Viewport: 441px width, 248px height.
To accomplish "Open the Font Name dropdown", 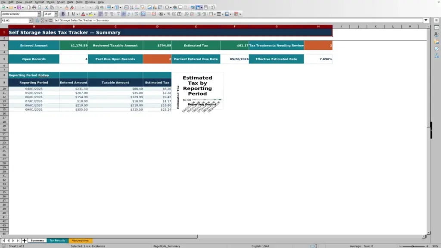I will pyautogui.click(x=39, y=14).
